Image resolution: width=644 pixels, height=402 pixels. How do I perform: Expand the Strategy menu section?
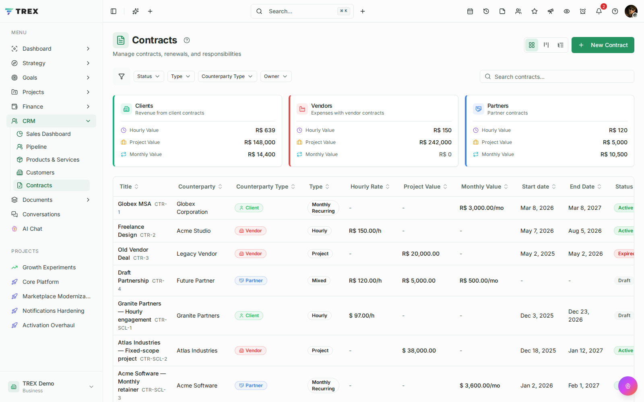coord(51,63)
